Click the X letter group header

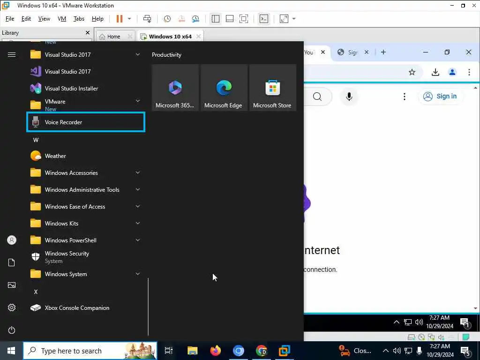click(36, 292)
